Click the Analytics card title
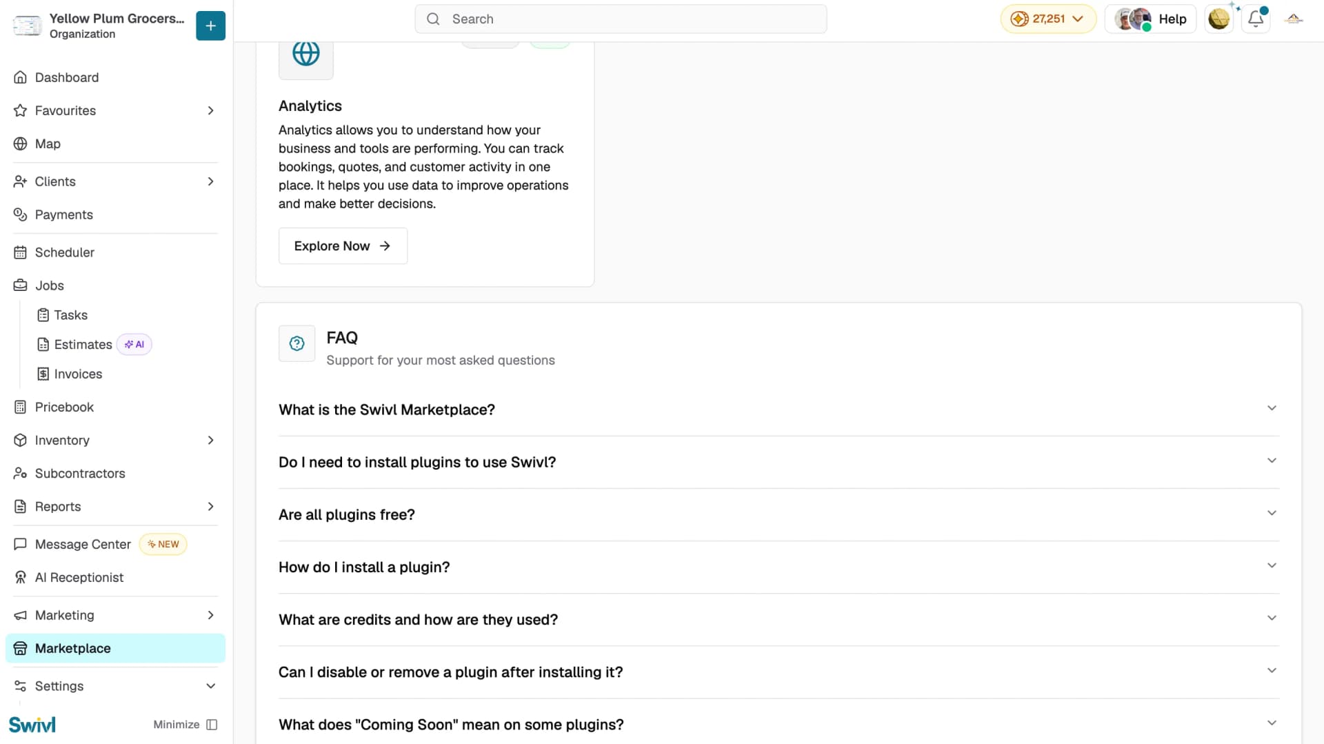The height and width of the screenshot is (744, 1324). click(310, 106)
